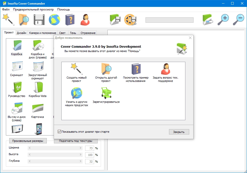Zoom out with the minus magnifier

point(238,20)
